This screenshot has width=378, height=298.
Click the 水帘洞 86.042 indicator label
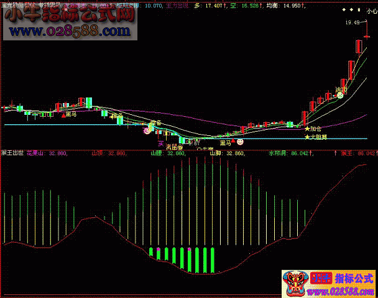286,152
